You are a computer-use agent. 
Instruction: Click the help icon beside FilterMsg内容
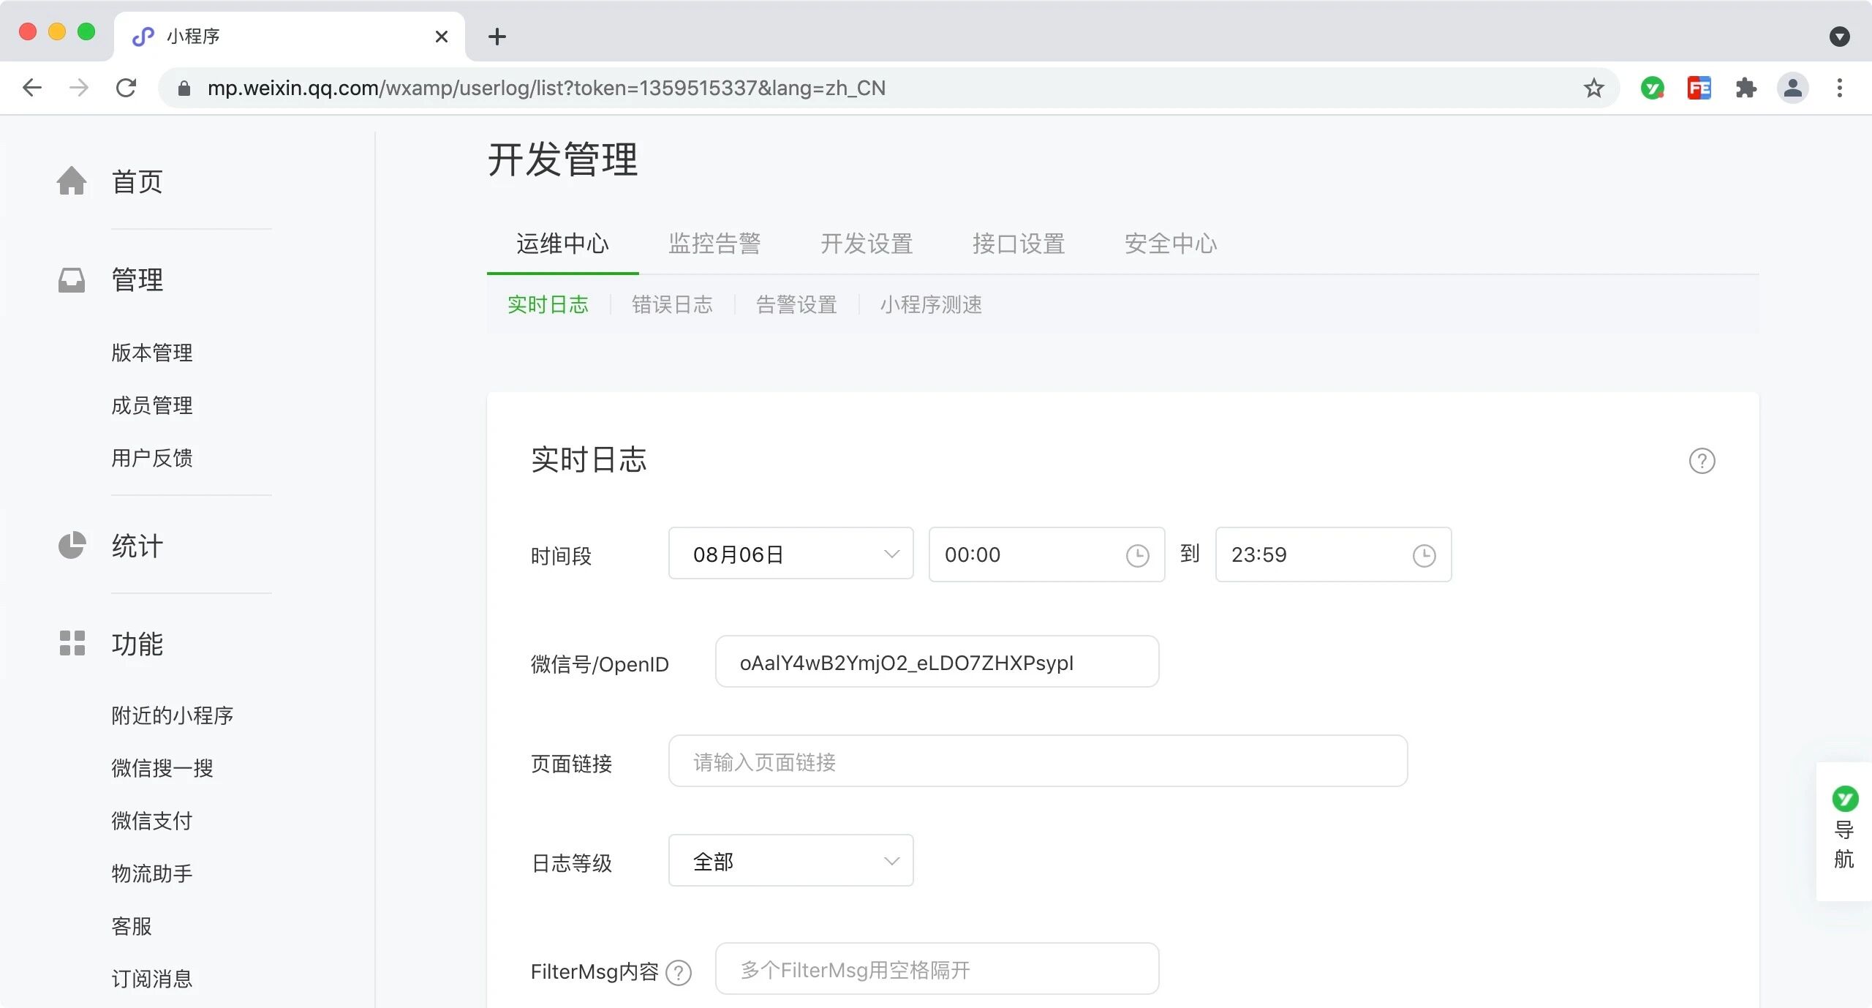click(x=679, y=973)
